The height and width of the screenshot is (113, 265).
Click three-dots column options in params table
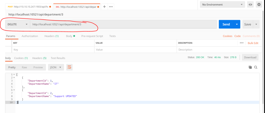242,43
